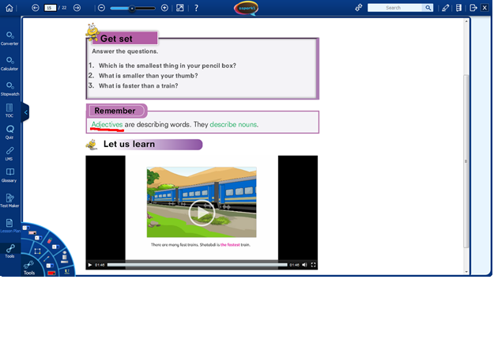Go to the previous page arrow

[36, 8]
